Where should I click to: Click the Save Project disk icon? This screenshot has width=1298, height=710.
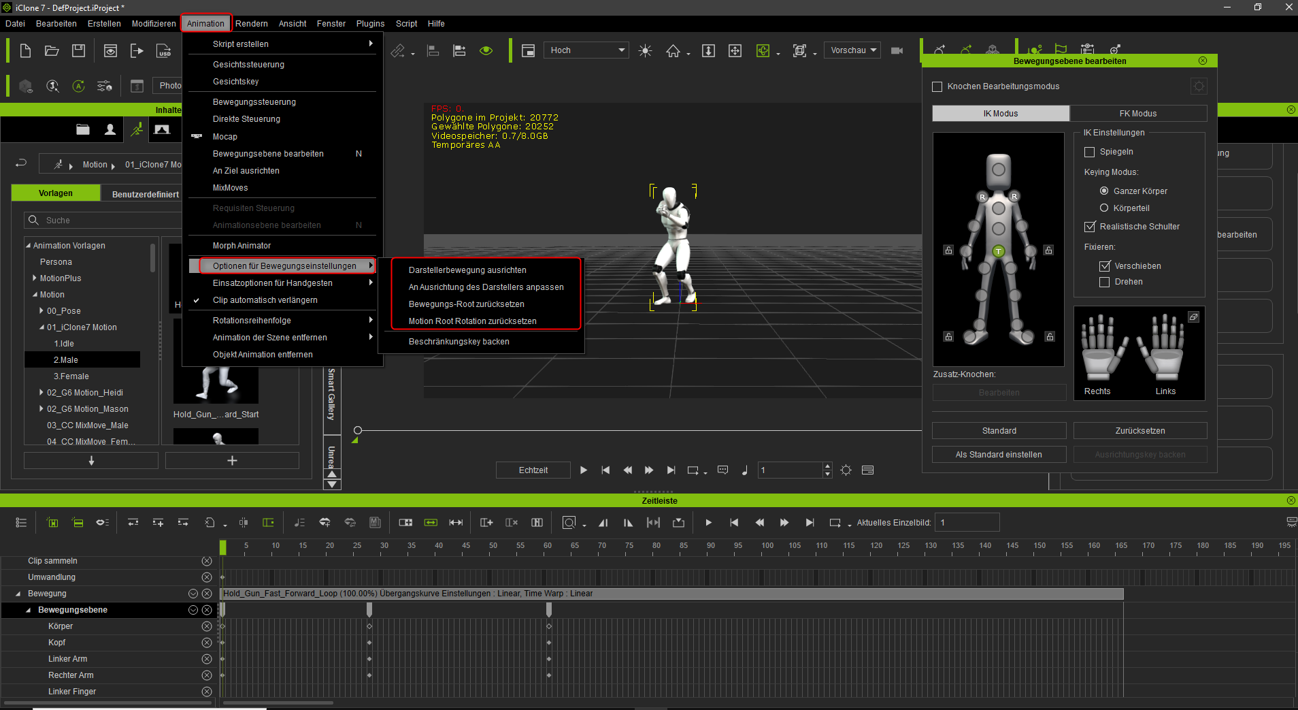(x=79, y=50)
